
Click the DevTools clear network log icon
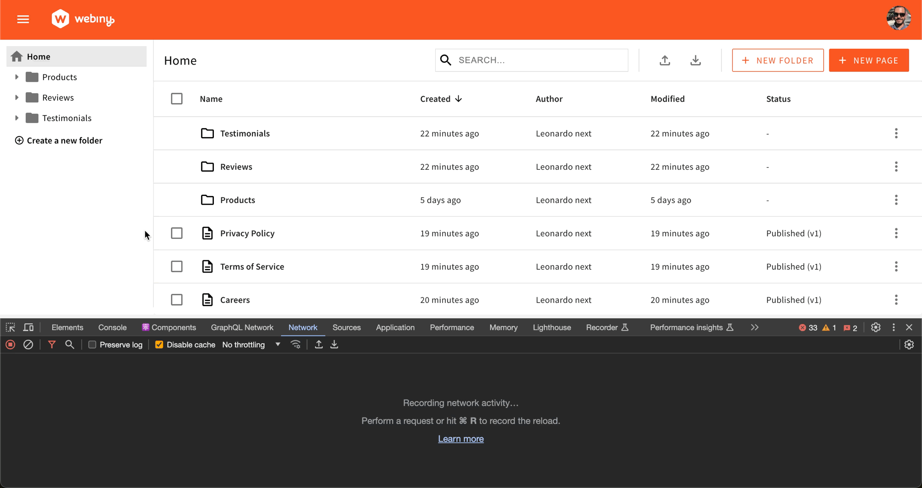(x=28, y=345)
